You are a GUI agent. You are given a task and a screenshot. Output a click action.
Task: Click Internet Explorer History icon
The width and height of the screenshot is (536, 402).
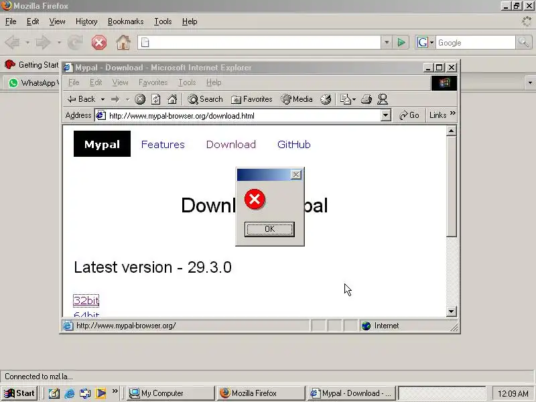click(326, 99)
